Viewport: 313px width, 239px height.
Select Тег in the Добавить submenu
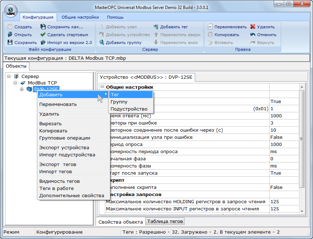tap(115, 94)
